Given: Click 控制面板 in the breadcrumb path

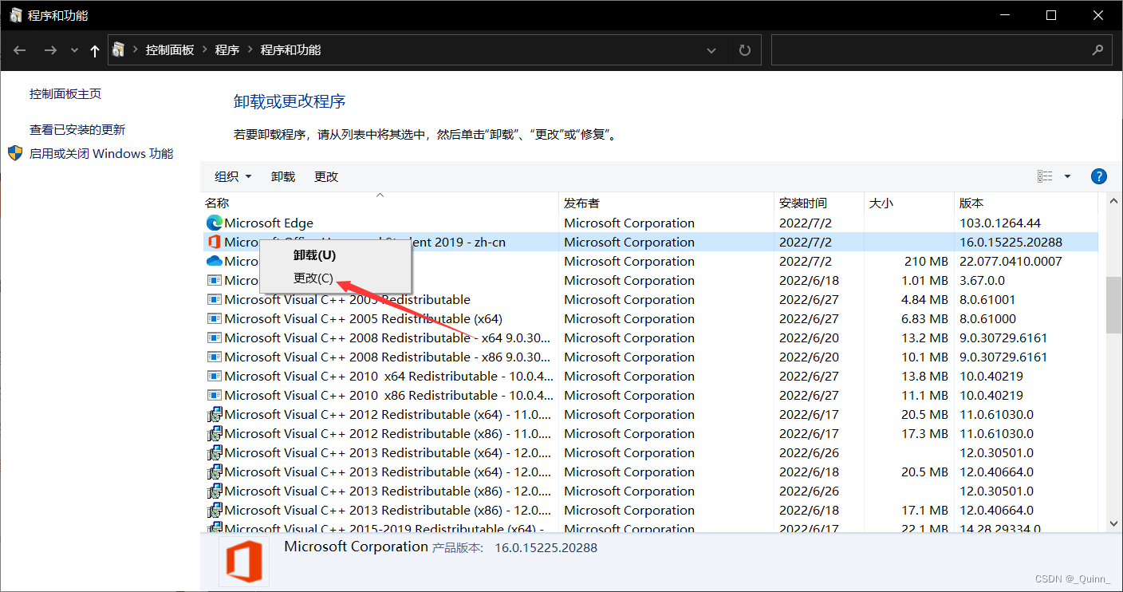Looking at the screenshot, I should [x=170, y=49].
